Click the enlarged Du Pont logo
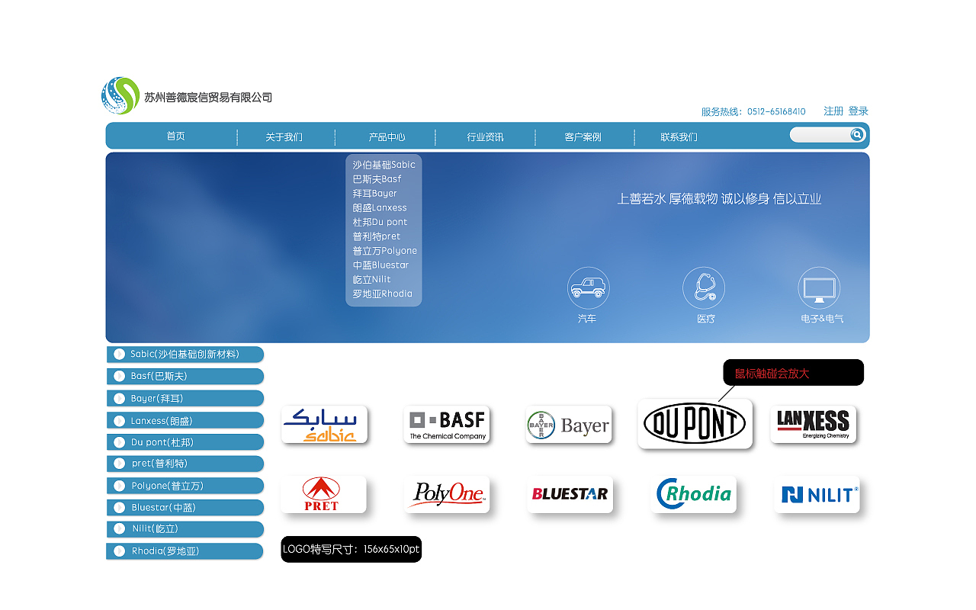The height and width of the screenshot is (610, 976). [x=695, y=424]
